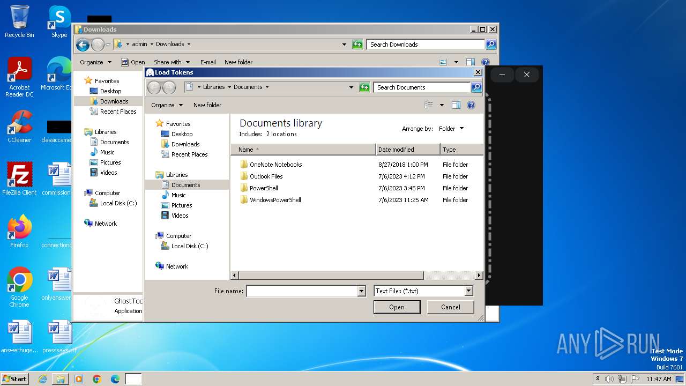Open the file type filter dropdown
Screen dimensions: 686x386
coord(468,291)
